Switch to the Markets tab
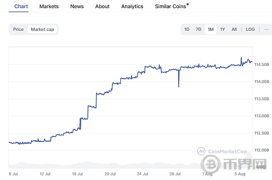 pos(49,6)
